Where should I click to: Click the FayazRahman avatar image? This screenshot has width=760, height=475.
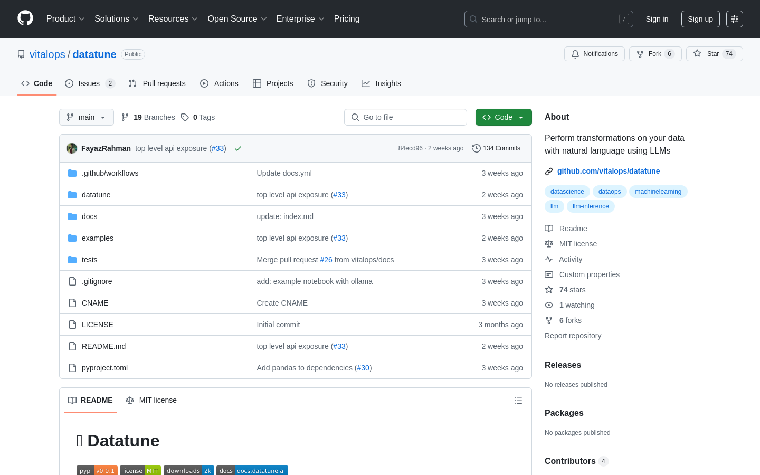tap(72, 148)
